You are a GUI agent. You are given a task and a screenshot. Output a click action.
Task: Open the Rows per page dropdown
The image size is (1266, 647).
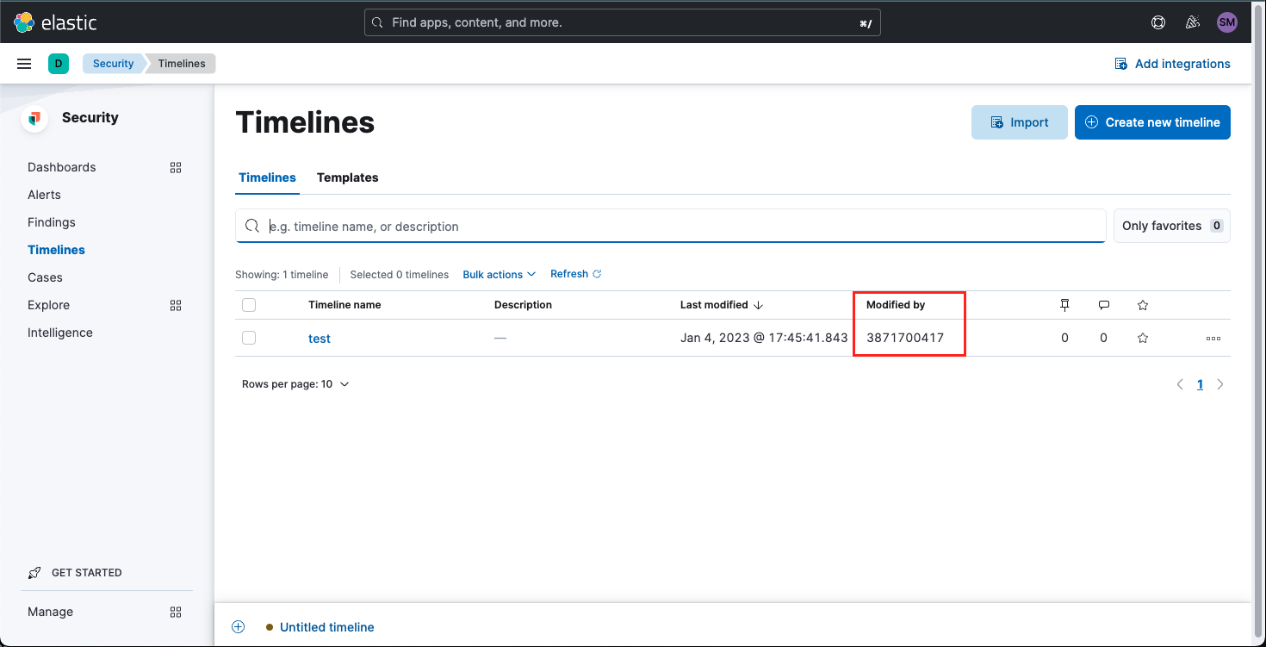(295, 384)
